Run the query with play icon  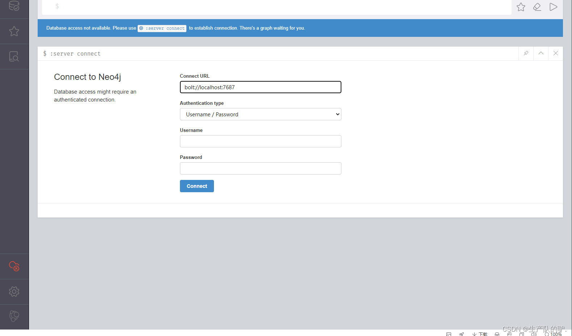(x=553, y=7)
